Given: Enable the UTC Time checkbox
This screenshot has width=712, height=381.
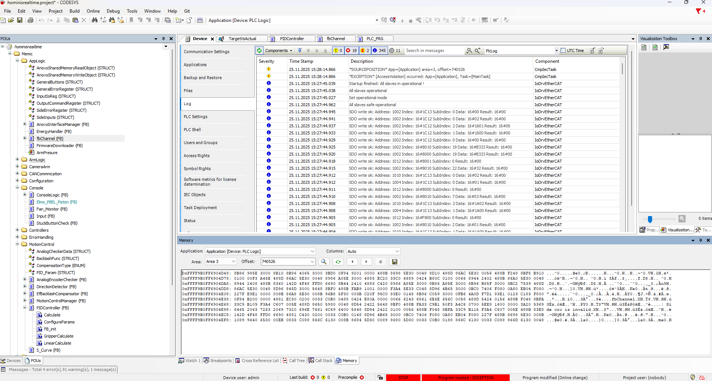Looking at the screenshot, I should [x=563, y=51].
